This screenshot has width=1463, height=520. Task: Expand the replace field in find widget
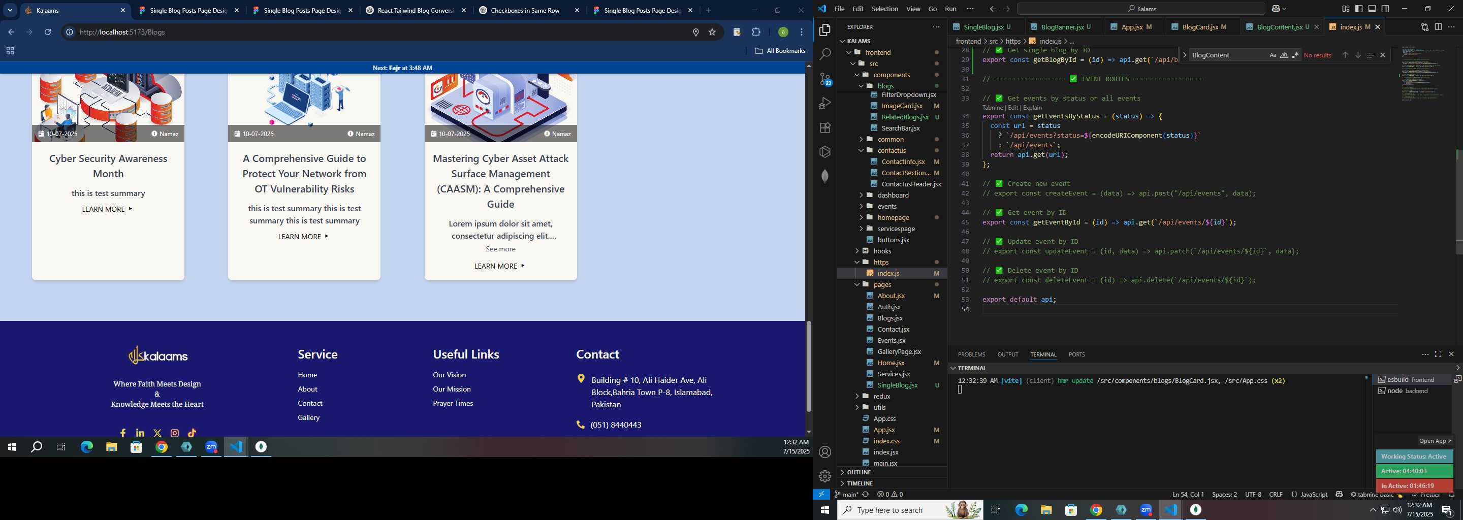(1185, 55)
